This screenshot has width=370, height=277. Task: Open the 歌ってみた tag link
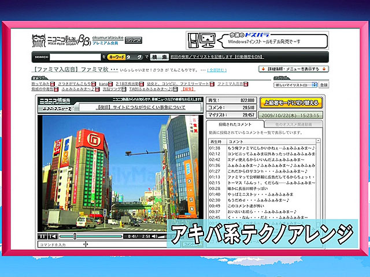40,84
